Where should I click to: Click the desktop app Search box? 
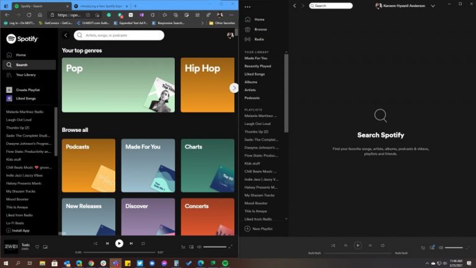[x=331, y=6]
